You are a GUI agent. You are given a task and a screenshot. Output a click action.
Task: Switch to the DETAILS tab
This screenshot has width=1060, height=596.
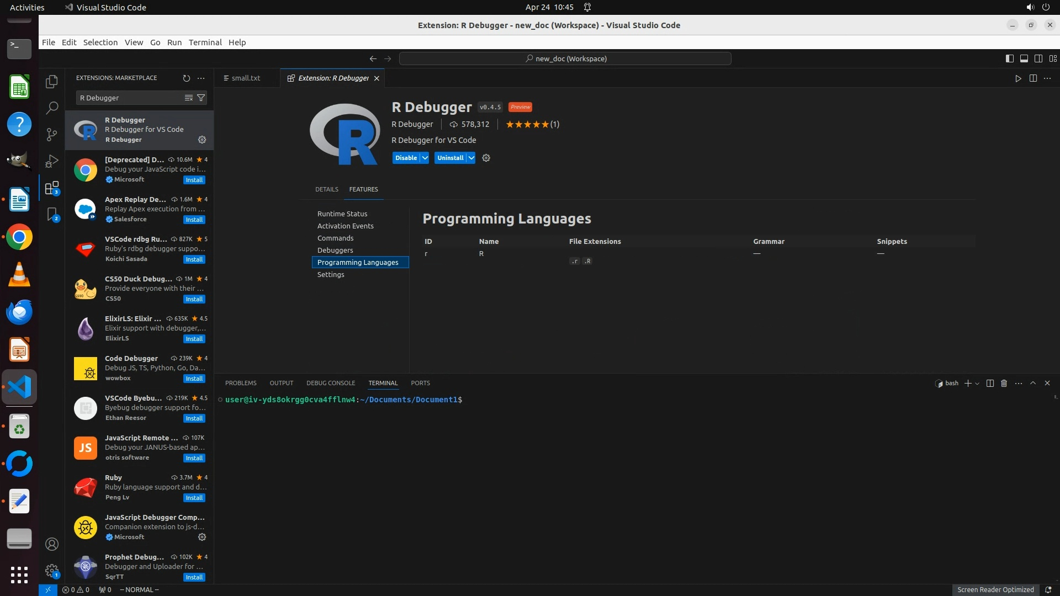pos(326,189)
